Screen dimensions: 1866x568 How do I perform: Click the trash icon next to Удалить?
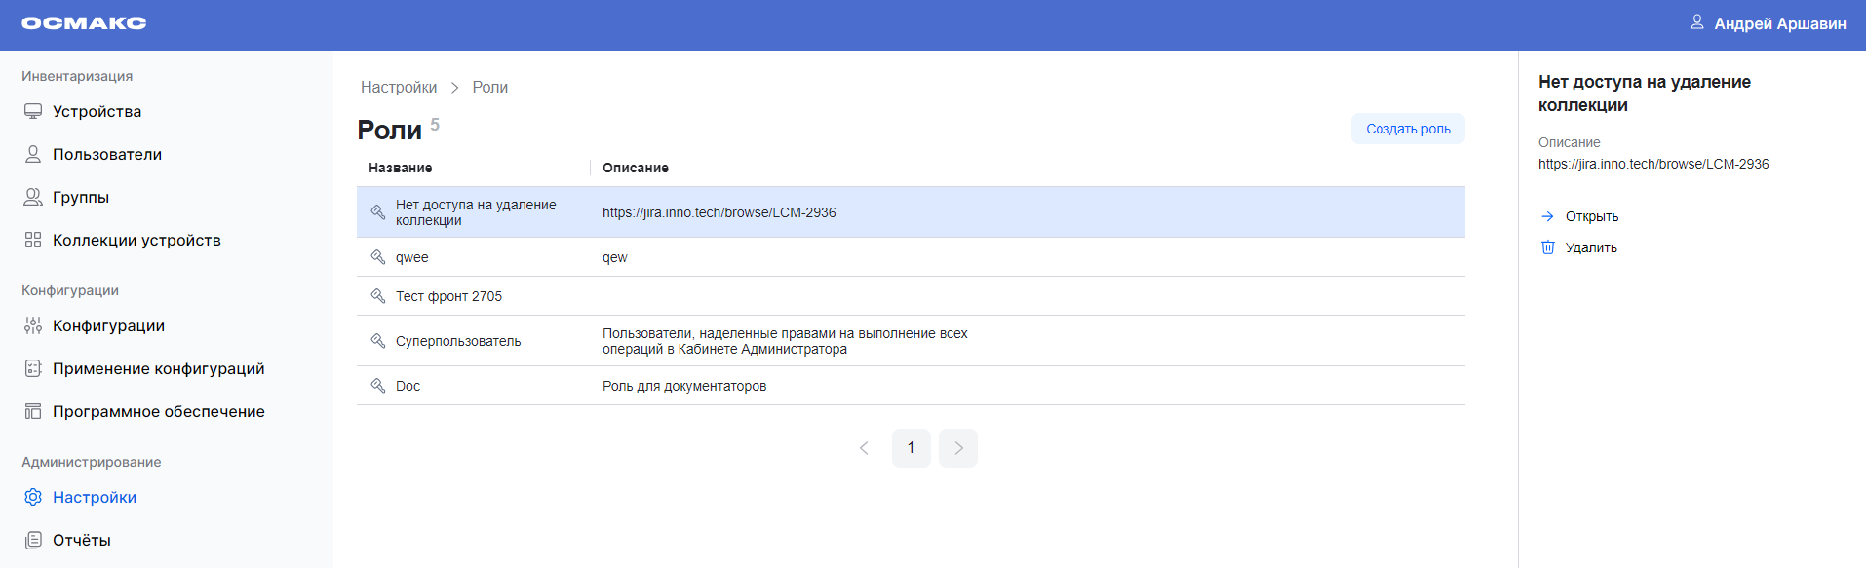pos(1547,247)
